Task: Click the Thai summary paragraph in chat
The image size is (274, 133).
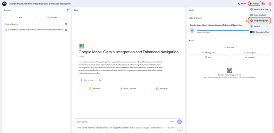Action: [121, 68]
